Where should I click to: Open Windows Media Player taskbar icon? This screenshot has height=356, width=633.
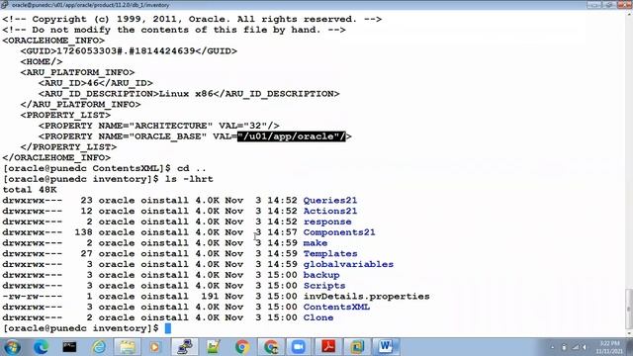155,347
